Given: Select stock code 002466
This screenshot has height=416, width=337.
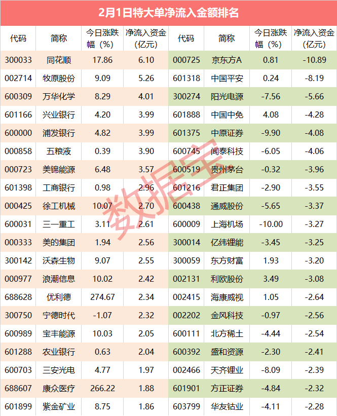Looking at the screenshot, I should click(x=186, y=370).
